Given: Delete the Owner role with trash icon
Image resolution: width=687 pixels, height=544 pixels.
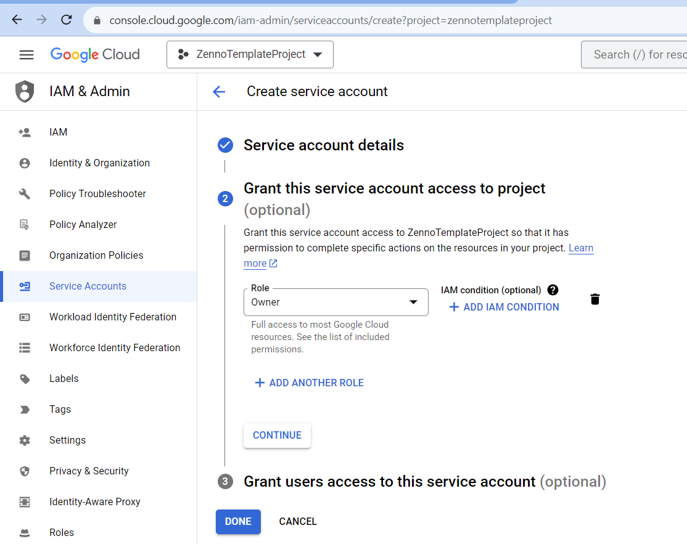Looking at the screenshot, I should click(594, 299).
